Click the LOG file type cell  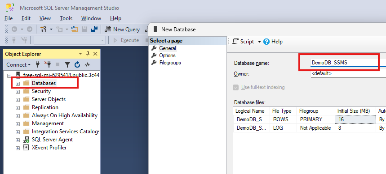pos(284,128)
